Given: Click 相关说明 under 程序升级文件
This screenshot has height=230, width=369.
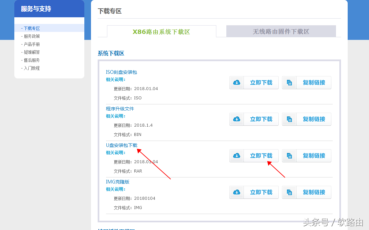Looking at the screenshot, I should click(116, 116).
